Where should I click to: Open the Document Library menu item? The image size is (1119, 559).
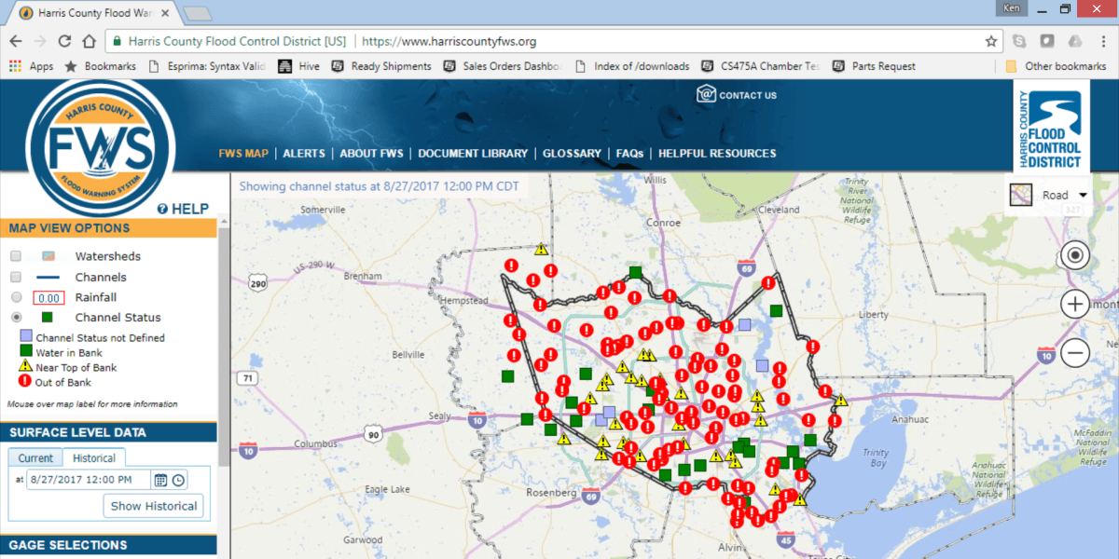pos(473,154)
